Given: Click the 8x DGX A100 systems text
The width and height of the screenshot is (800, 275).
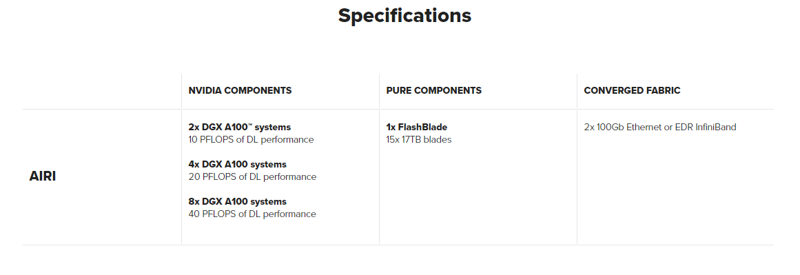Looking at the screenshot, I should 237,201.
